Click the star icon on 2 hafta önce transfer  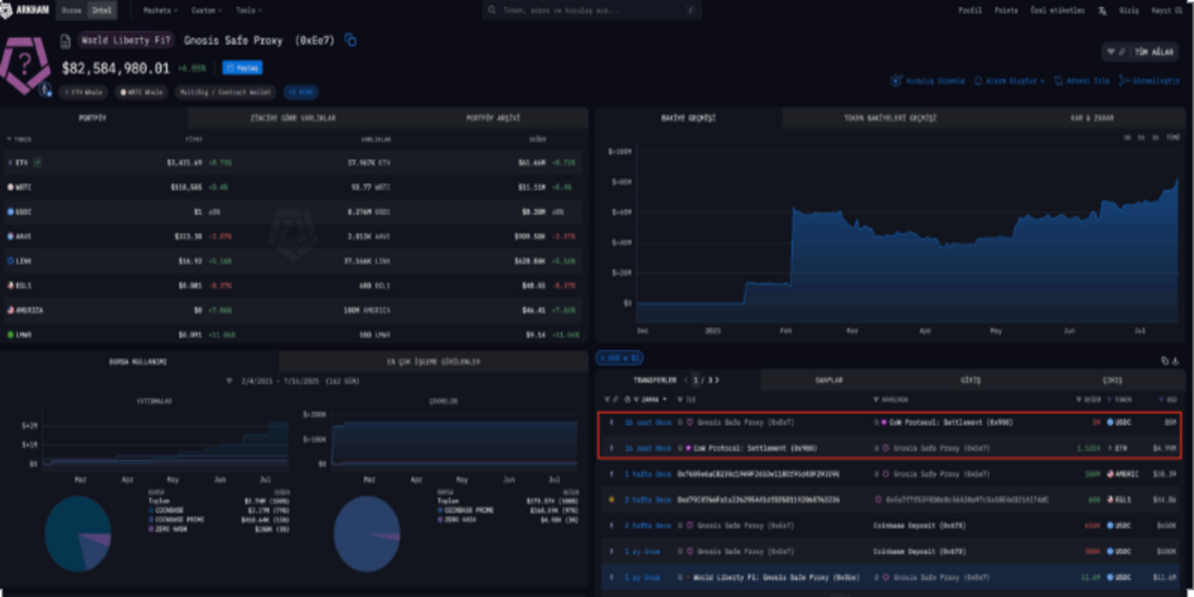tap(611, 498)
